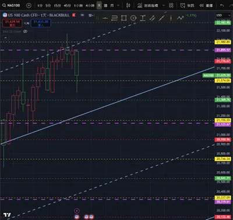Select the 月 monthly timeframe
This screenshot has width=233, height=220.
click(x=112, y=6)
